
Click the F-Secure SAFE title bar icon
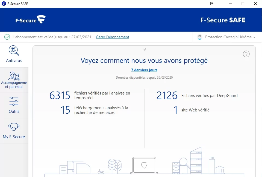[4, 4]
